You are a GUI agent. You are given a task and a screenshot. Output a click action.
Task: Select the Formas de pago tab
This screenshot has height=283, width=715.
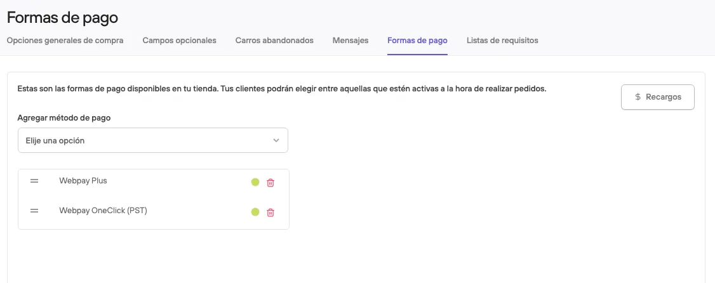point(417,40)
